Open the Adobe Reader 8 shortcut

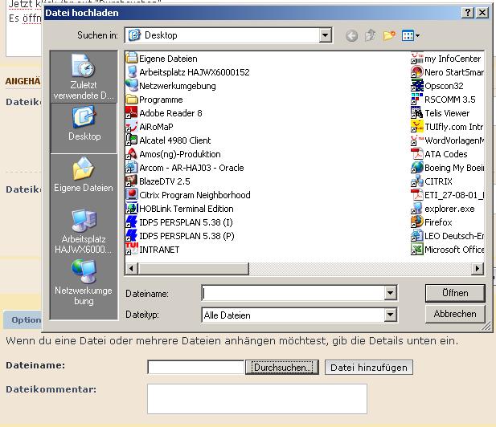[170, 113]
